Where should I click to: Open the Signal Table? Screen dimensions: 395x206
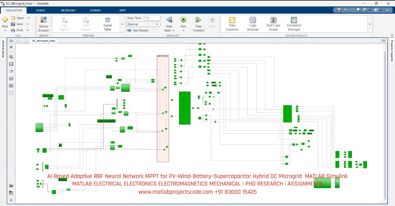click(108, 24)
